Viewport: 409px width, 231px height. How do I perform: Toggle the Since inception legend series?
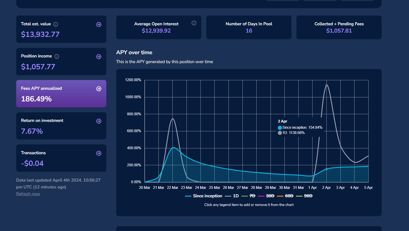[203, 196]
